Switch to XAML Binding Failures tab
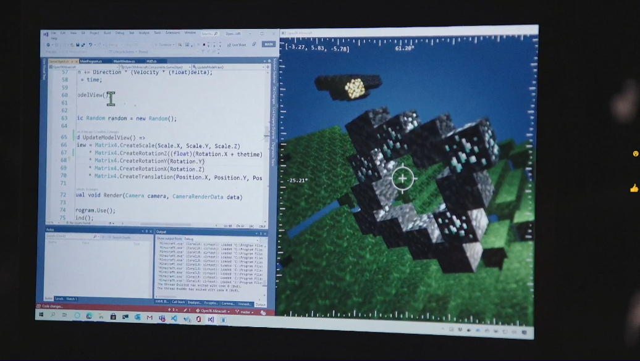Screen dimensions: 640x361 click(x=162, y=301)
